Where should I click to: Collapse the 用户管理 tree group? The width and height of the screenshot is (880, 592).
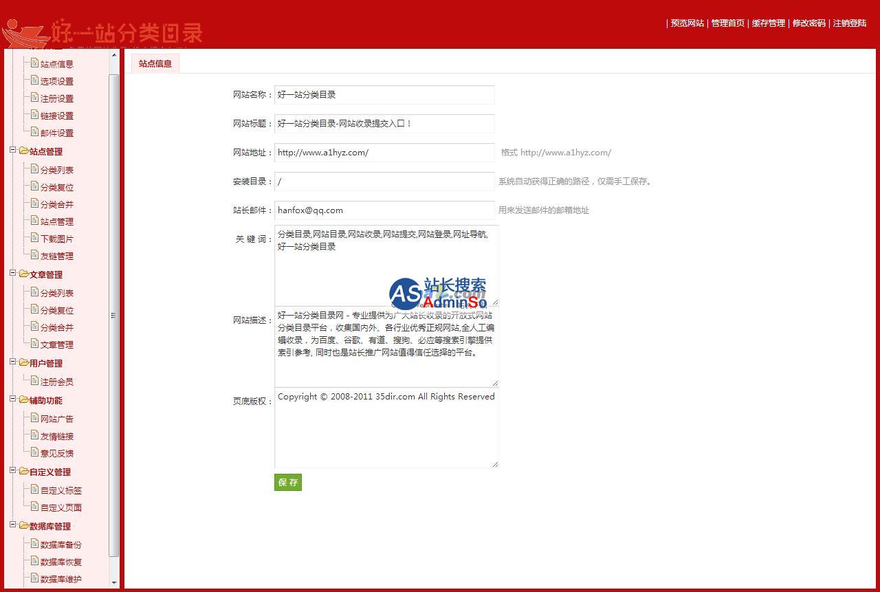[x=12, y=362]
